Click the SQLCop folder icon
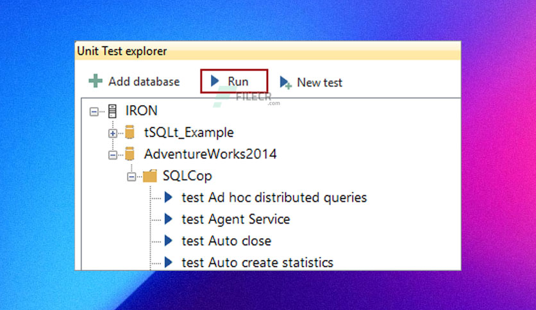Image resolution: width=536 pixels, height=310 pixels. (x=150, y=176)
